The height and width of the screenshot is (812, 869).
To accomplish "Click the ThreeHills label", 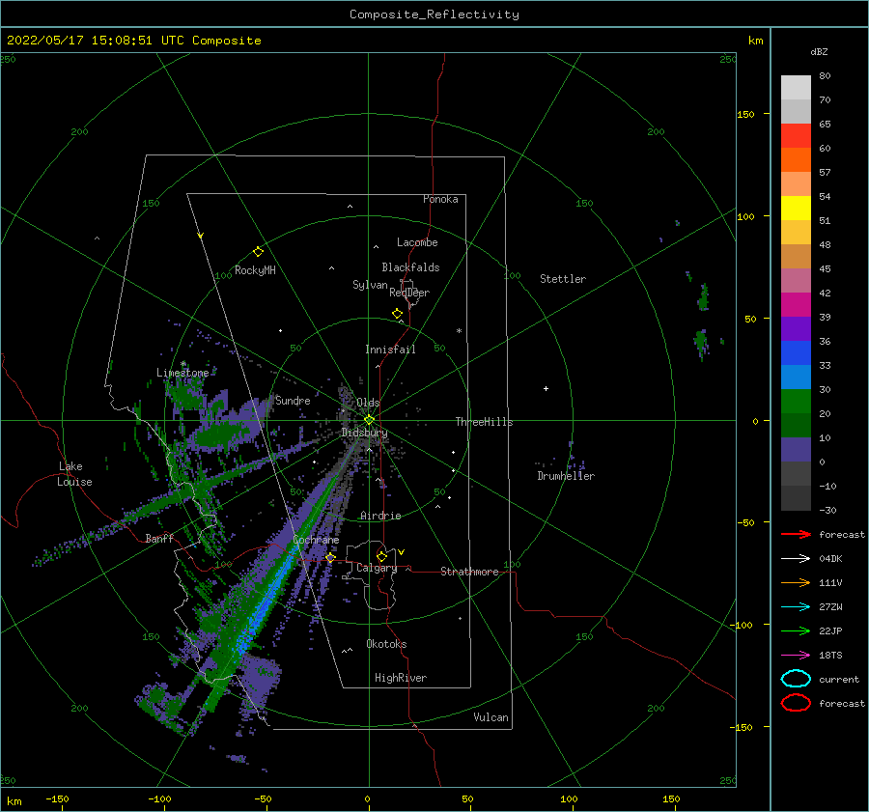I will point(485,422).
